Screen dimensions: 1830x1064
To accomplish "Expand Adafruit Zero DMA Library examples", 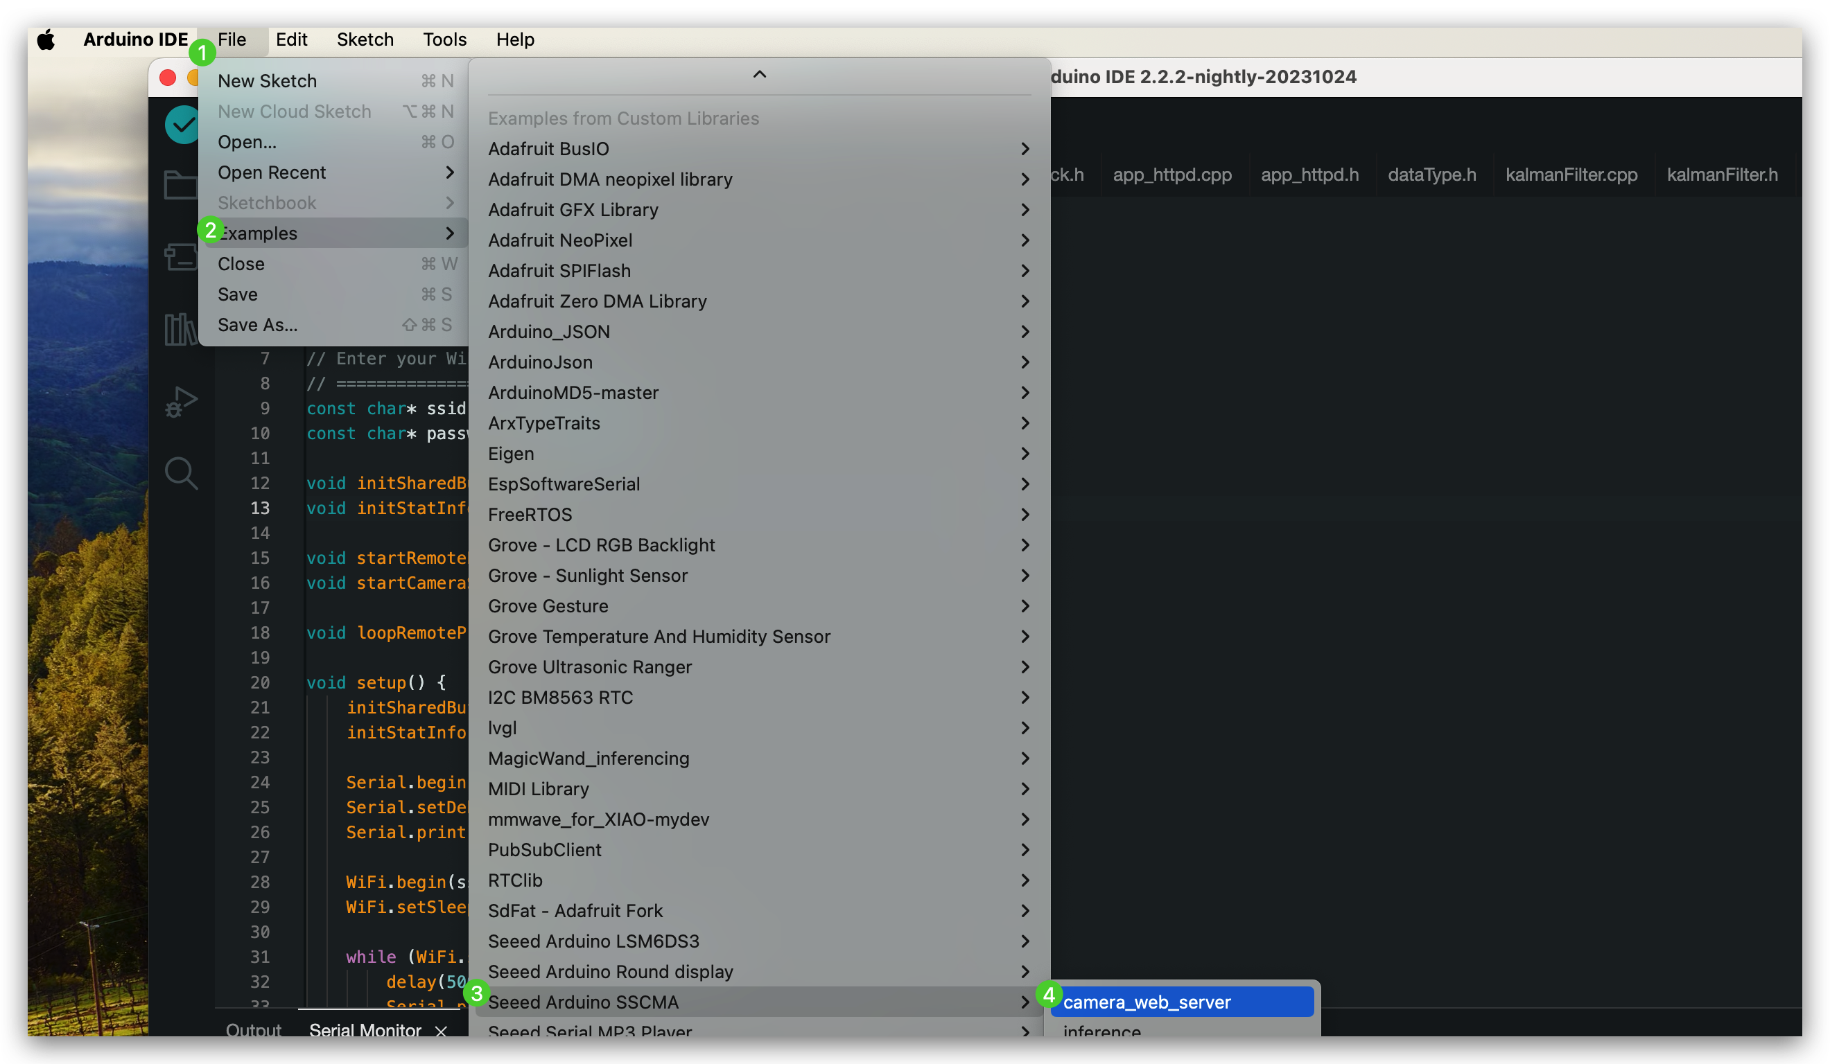I will pos(759,301).
